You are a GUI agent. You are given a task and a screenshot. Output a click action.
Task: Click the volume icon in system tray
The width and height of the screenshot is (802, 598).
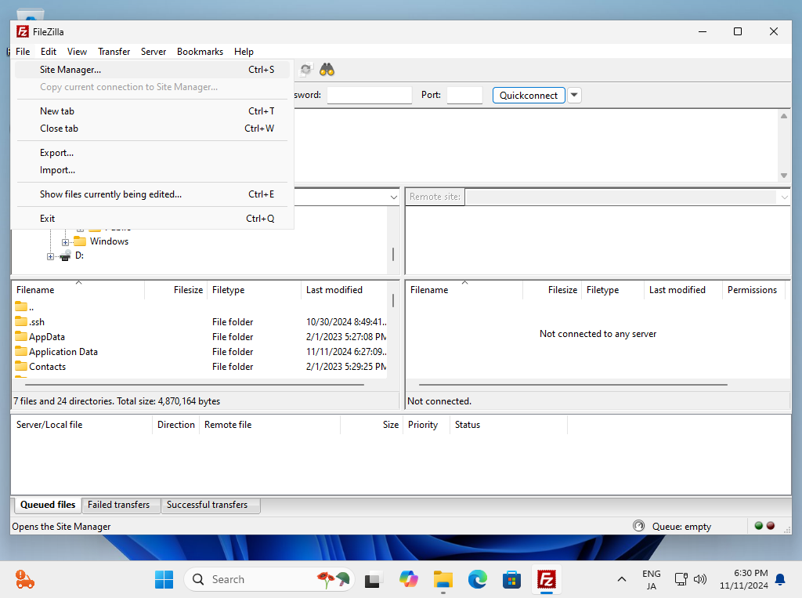click(699, 579)
